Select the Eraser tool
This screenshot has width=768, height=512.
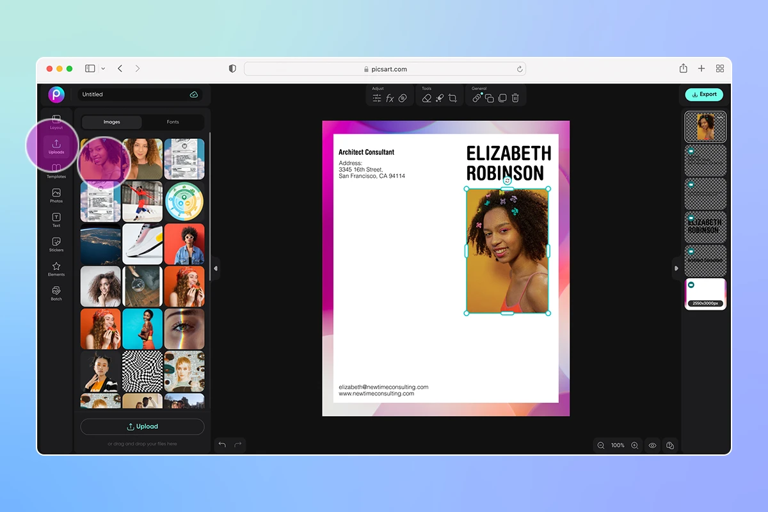(x=427, y=98)
